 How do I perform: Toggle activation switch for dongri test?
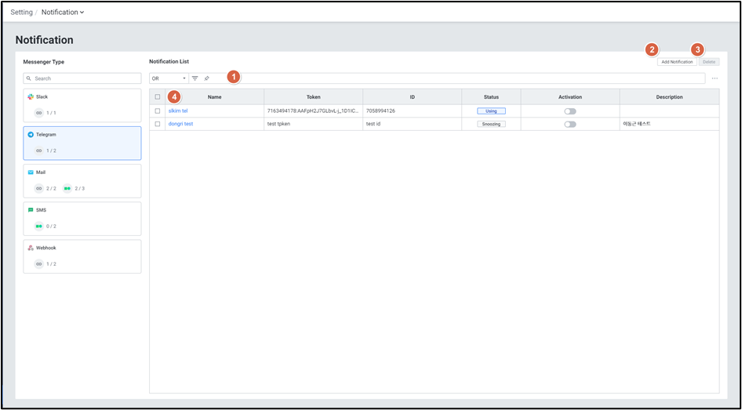tap(570, 124)
